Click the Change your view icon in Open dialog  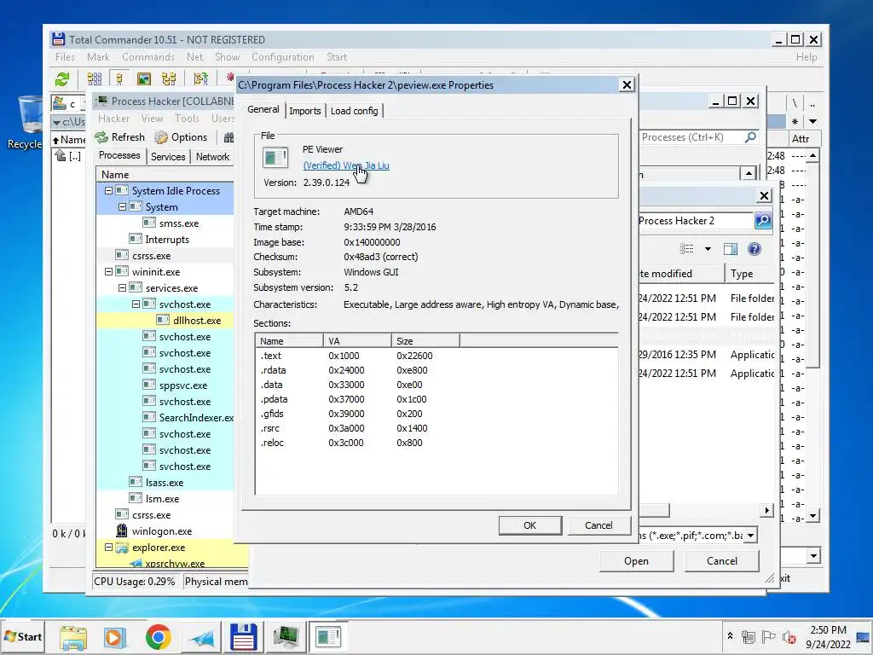tap(686, 249)
